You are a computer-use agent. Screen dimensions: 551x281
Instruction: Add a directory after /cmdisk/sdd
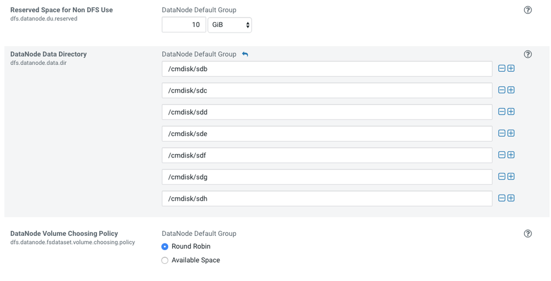[511, 112]
